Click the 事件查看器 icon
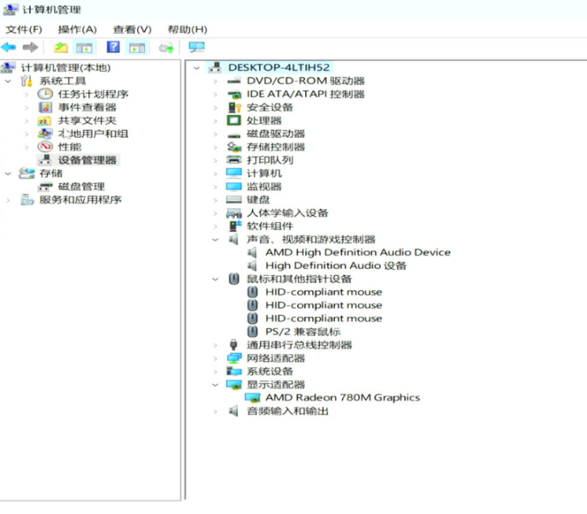The image size is (587, 514). pos(45,107)
